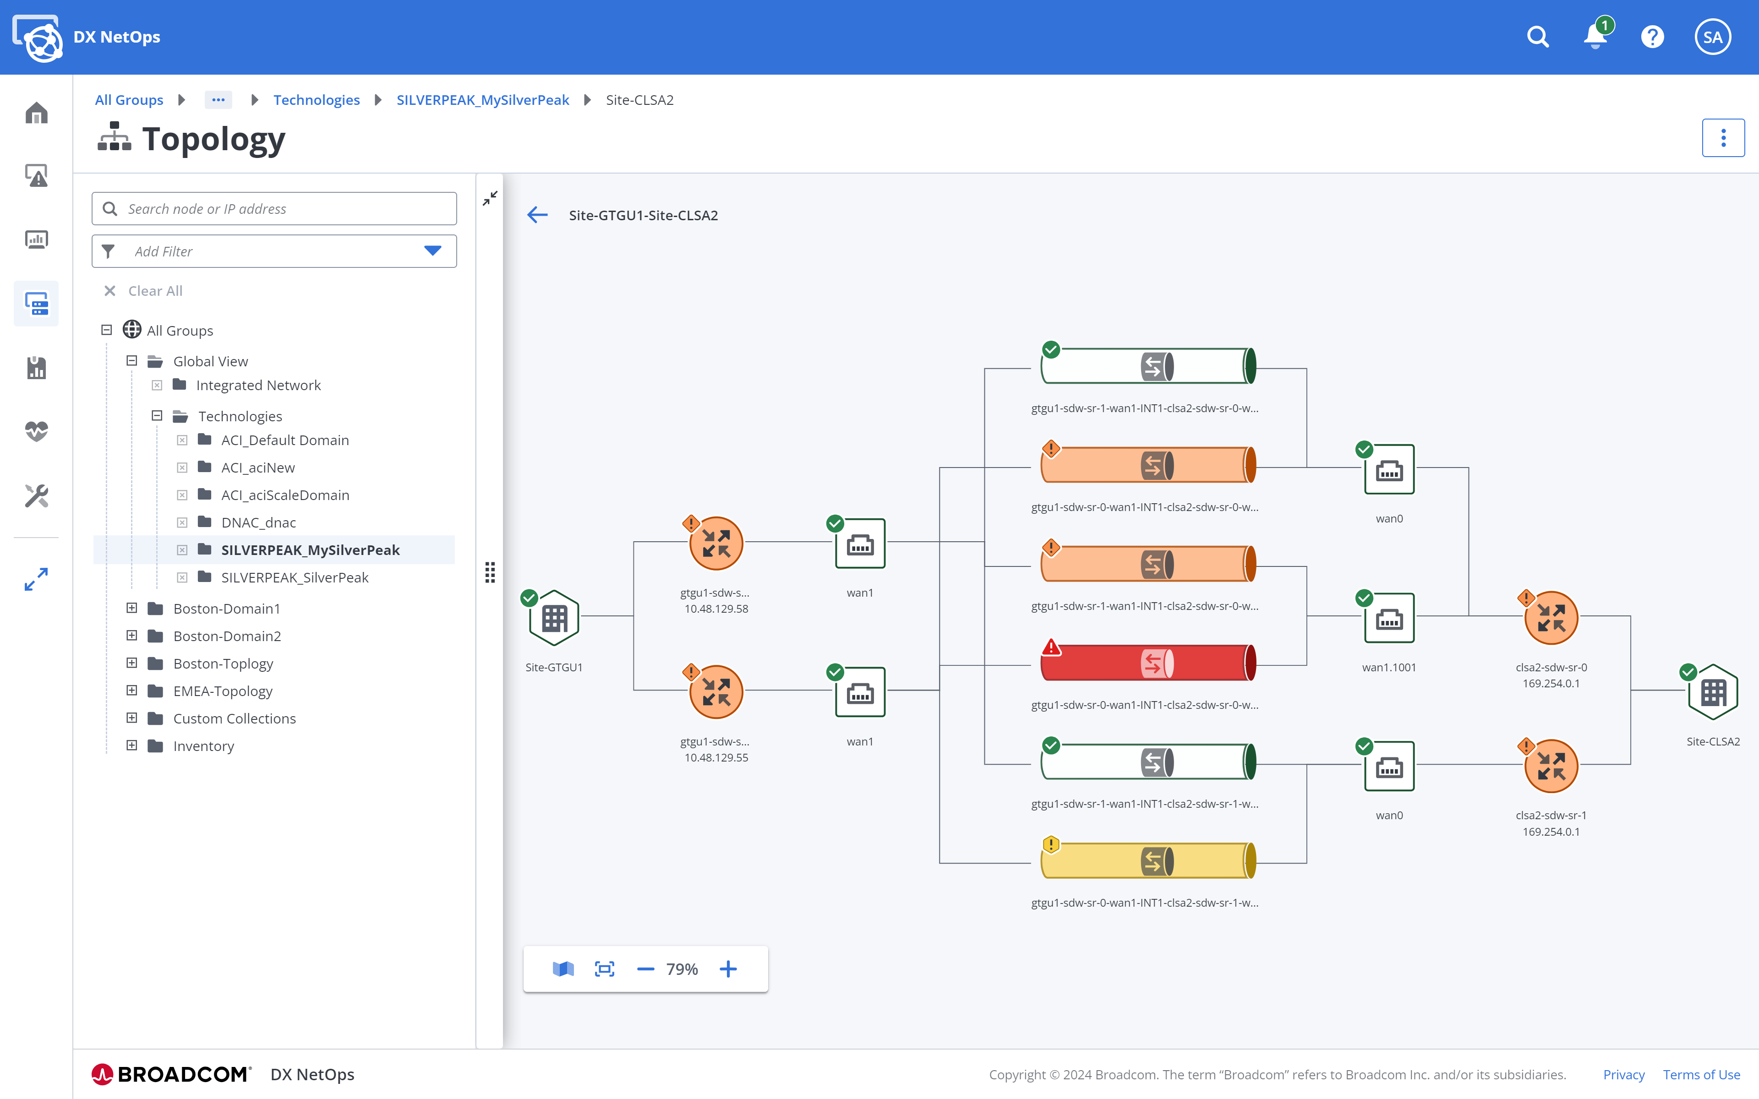This screenshot has height=1099, width=1759.
Task: Click All Groups breadcrumb link
Action: [x=129, y=99]
